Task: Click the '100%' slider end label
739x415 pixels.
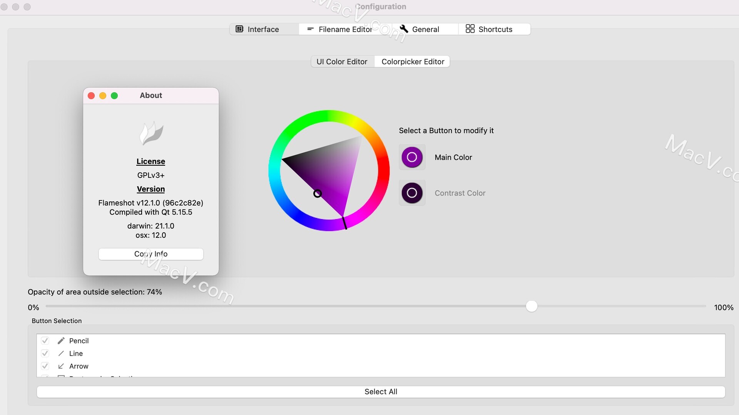Action: pos(724,307)
